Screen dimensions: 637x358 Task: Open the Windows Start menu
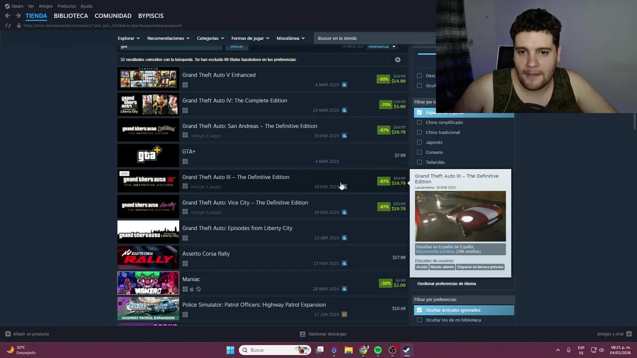tap(230, 350)
